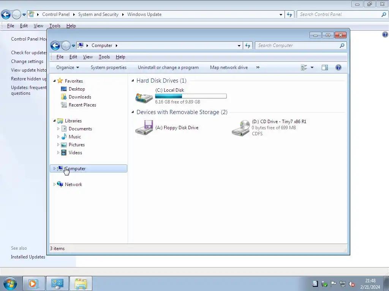Open Installed Updates link
The width and height of the screenshot is (389, 291).
point(28,257)
